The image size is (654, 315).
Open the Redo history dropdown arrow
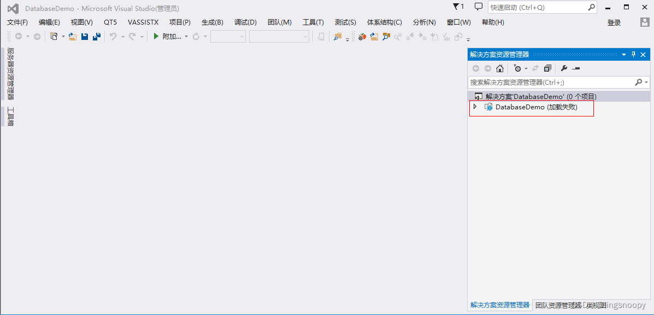[142, 37]
